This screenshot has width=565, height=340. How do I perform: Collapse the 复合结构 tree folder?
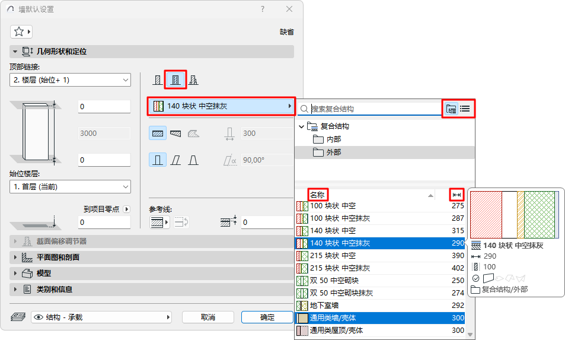pos(301,126)
